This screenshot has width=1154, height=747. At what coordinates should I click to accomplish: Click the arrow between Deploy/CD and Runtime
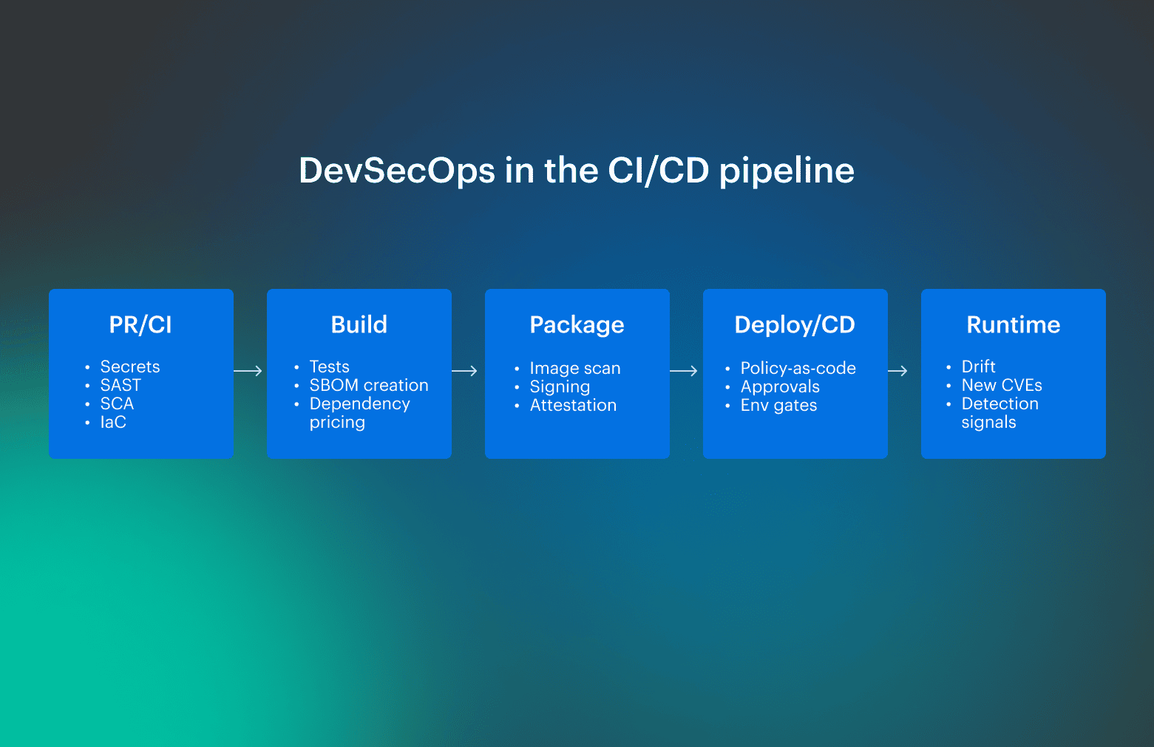(903, 370)
